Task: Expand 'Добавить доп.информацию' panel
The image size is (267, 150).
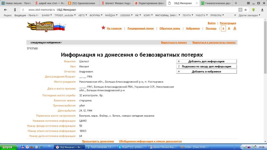Action: coord(206,61)
